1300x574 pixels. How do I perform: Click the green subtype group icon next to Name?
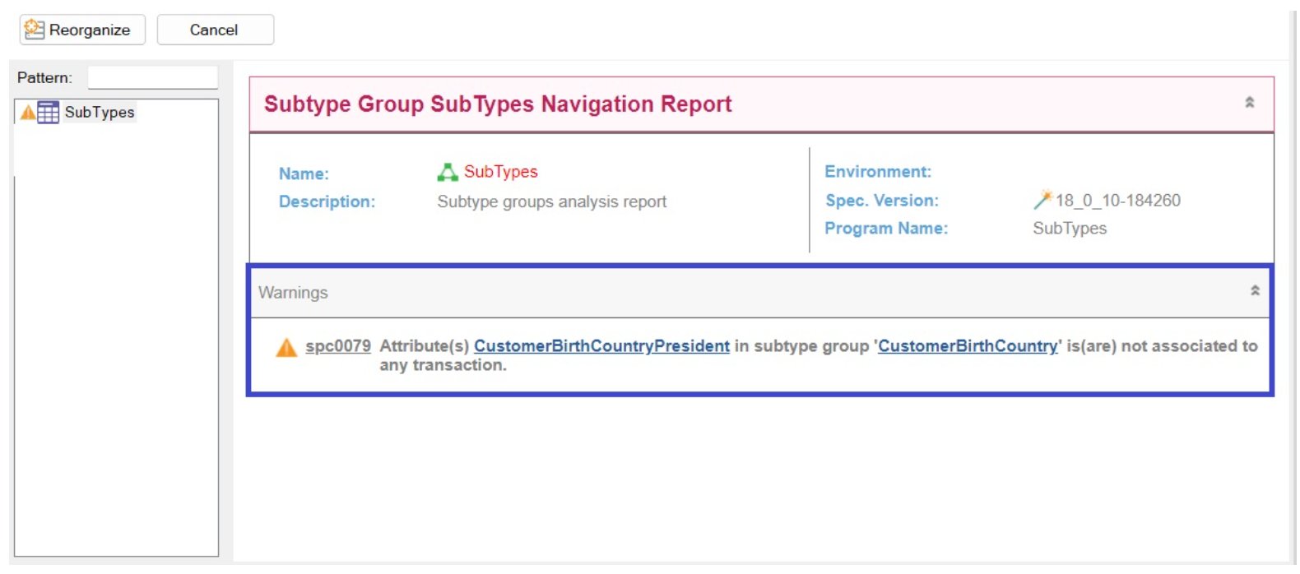[x=448, y=172]
